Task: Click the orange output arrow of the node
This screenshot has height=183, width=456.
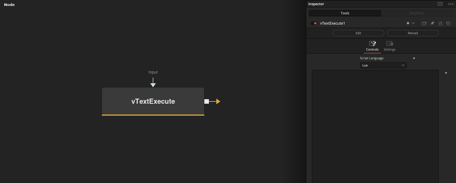Action: pyautogui.click(x=218, y=101)
